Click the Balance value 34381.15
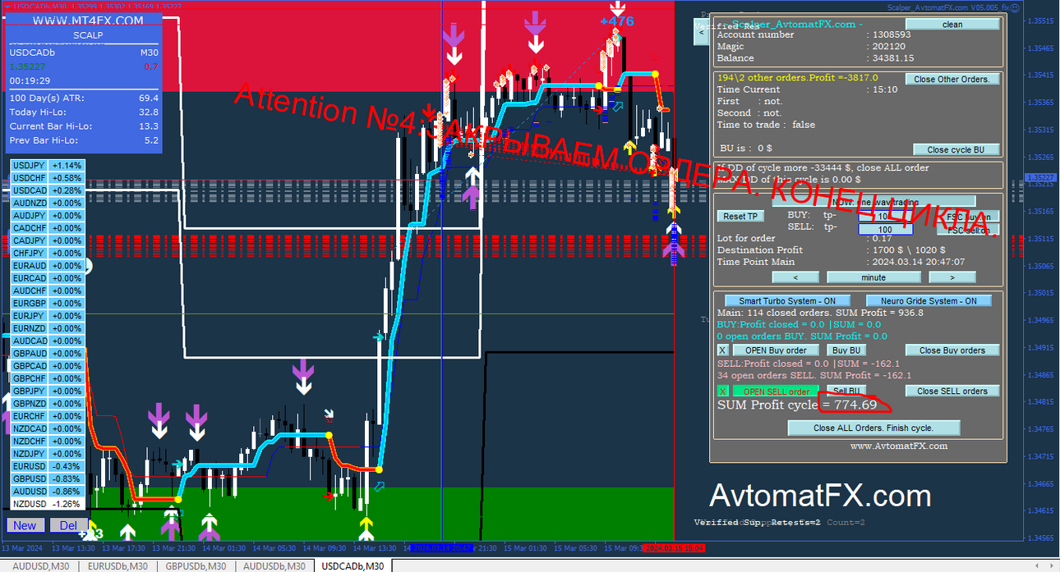Viewport: 1060px width, 572px height. click(x=892, y=58)
